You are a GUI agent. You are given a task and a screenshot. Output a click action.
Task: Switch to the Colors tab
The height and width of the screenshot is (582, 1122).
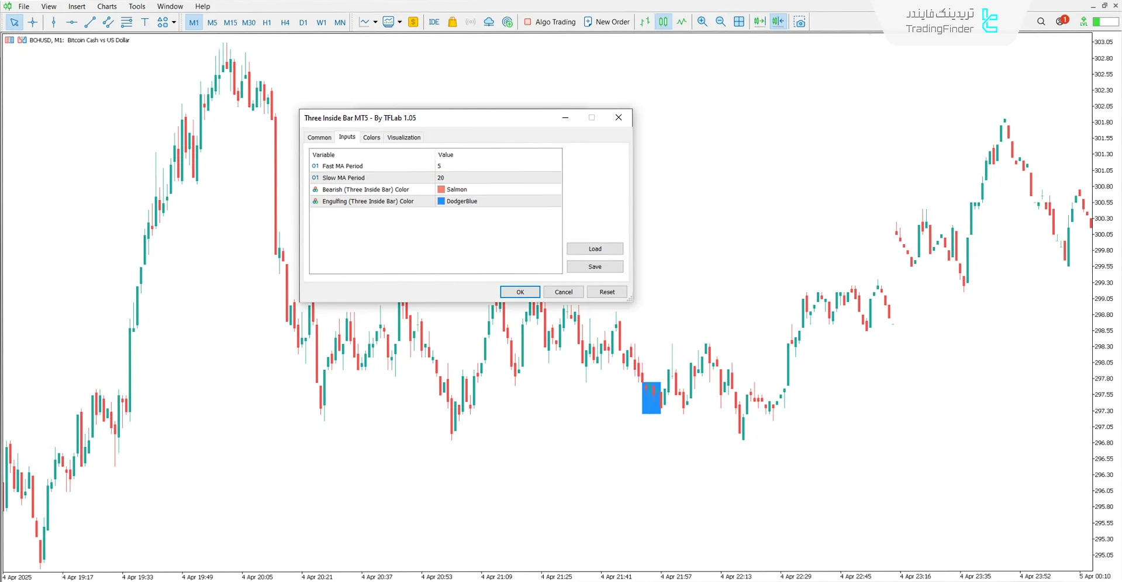[371, 137]
